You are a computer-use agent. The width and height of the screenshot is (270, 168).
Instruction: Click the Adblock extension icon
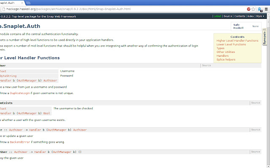coord(248,9)
